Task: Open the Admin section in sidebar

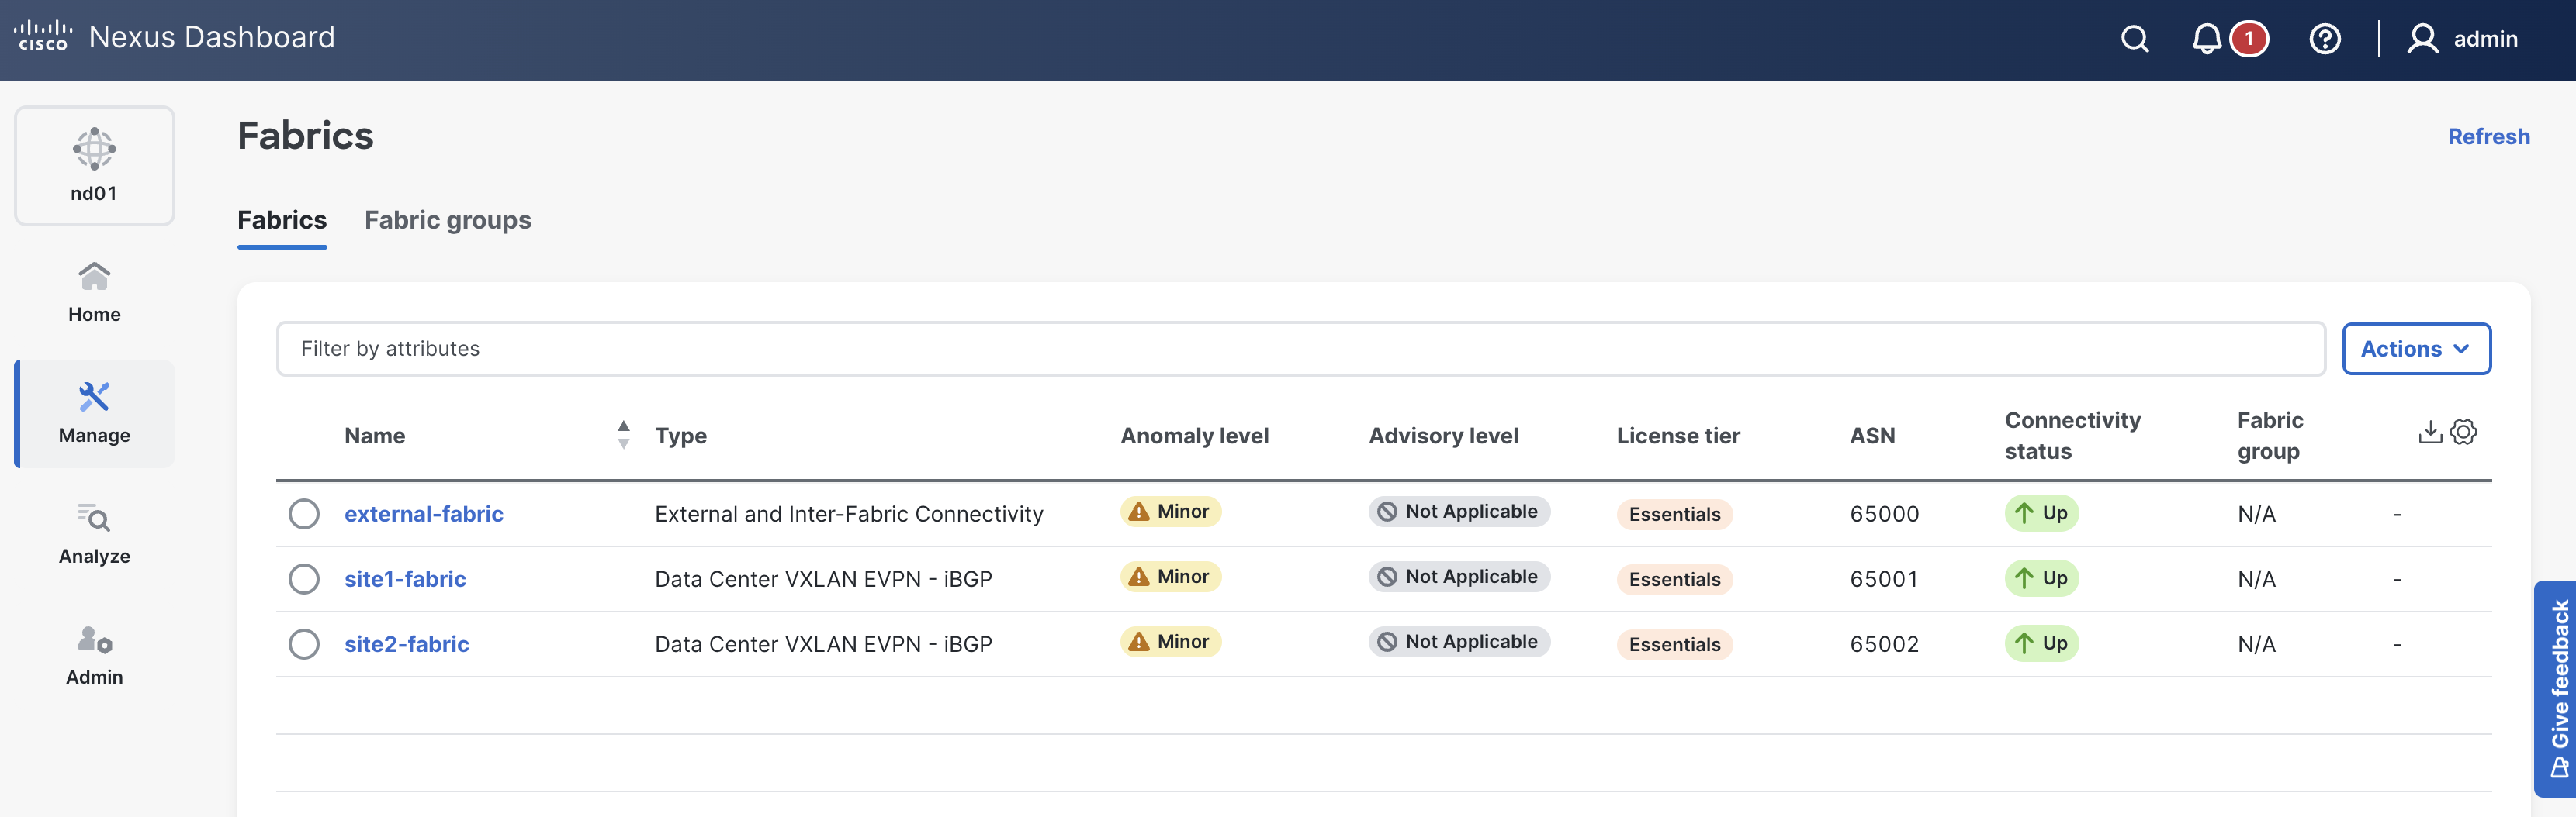Action: pos(94,655)
